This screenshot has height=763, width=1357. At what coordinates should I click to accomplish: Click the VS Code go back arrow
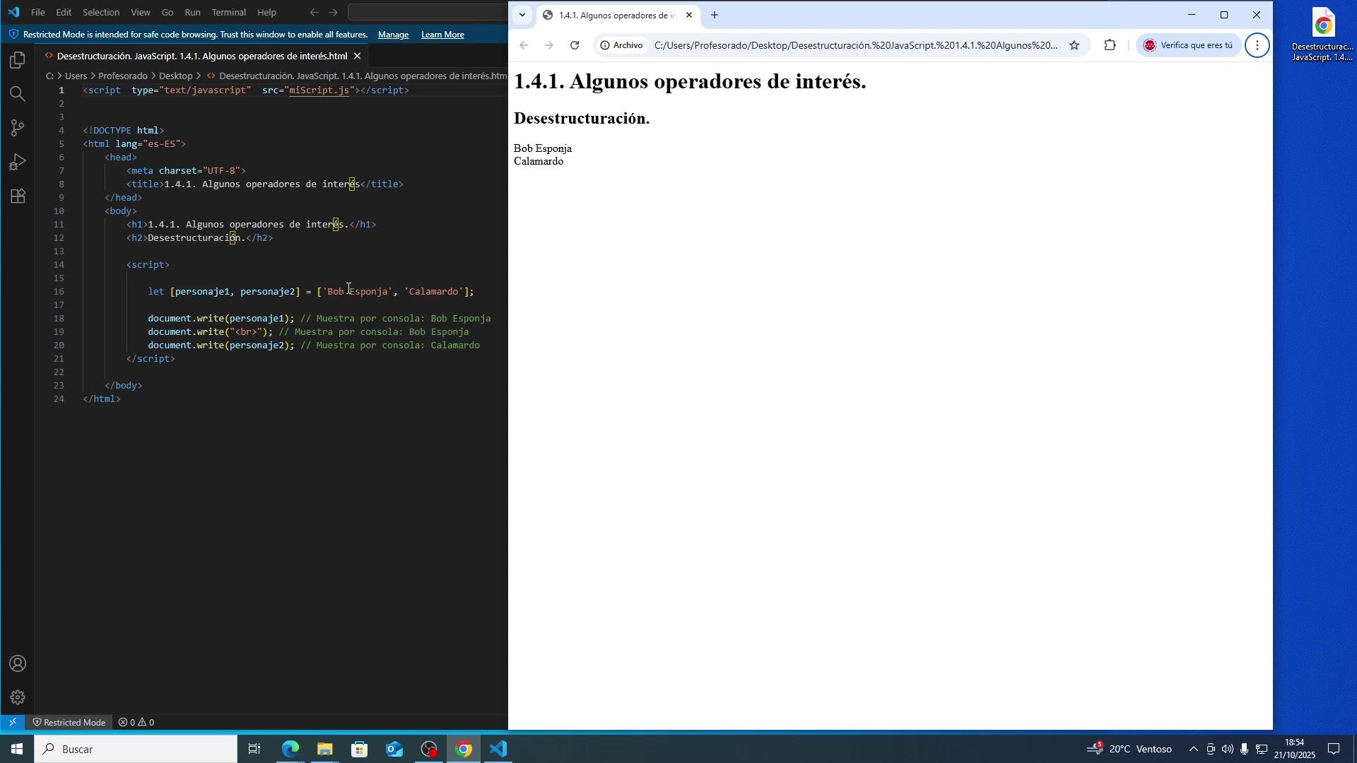pyautogui.click(x=315, y=12)
